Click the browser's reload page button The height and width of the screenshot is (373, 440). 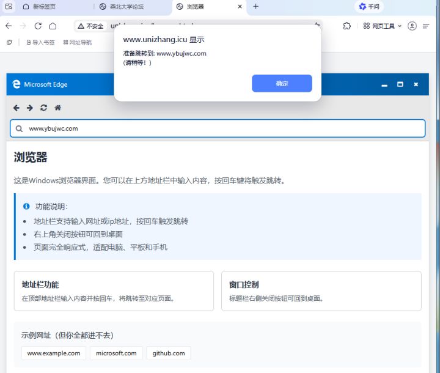point(38,26)
